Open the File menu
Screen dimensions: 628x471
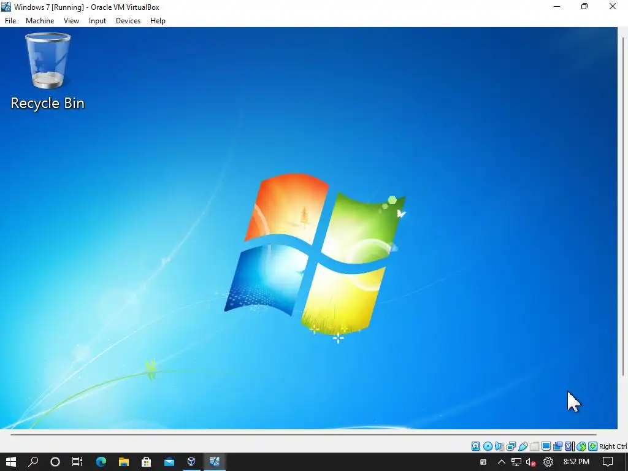(10, 21)
